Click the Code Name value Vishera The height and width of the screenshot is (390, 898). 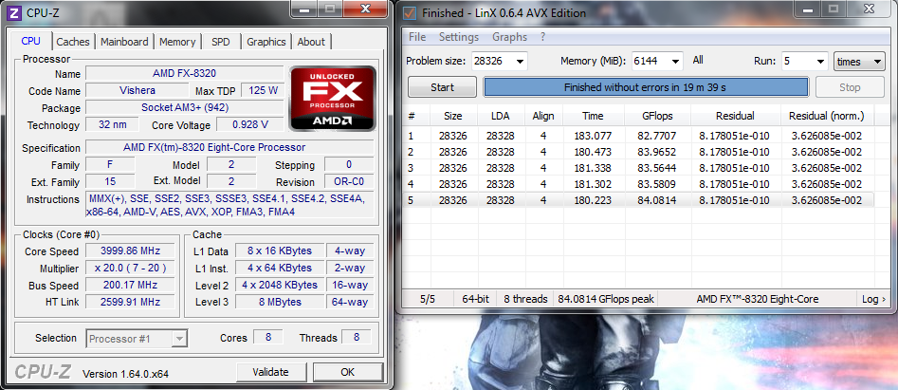click(x=137, y=90)
